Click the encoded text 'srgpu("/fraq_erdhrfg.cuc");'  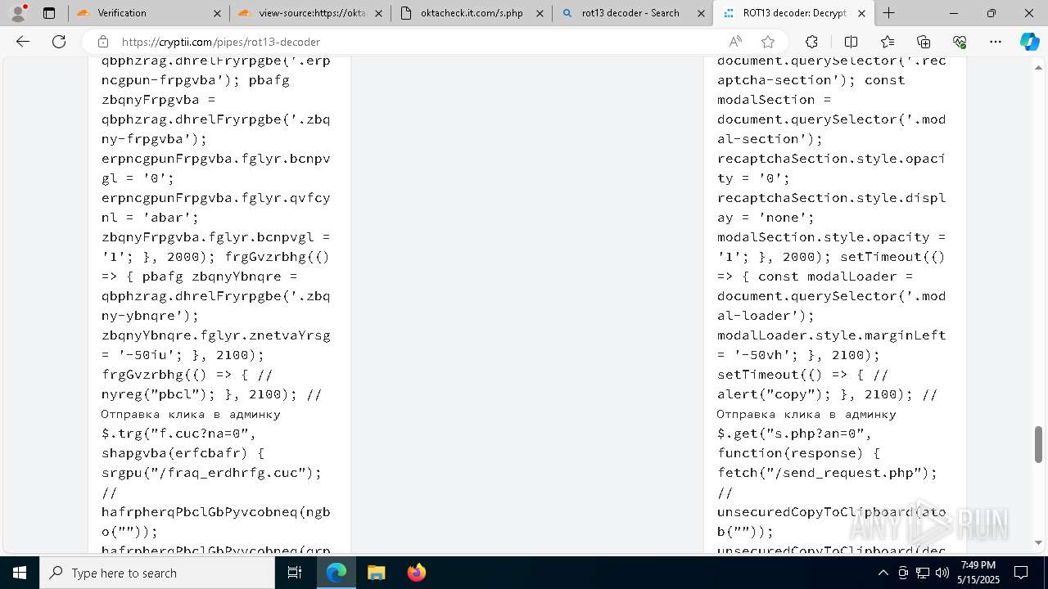(x=211, y=473)
